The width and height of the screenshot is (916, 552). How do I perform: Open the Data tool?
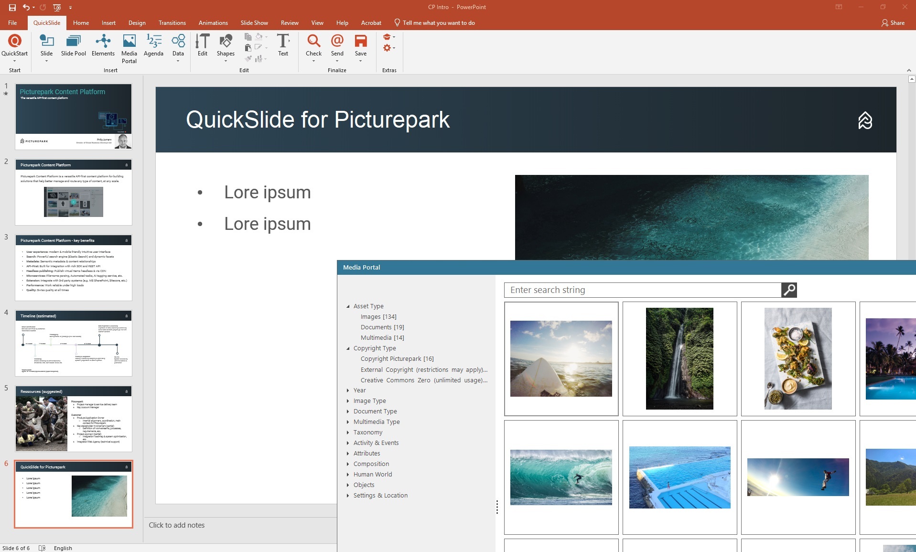(x=178, y=47)
